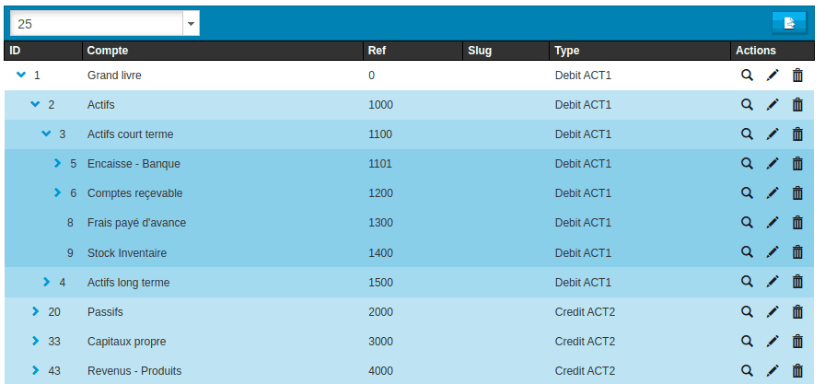Expand the Passifs node
The width and height of the screenshot is (825, 384).
36,311
